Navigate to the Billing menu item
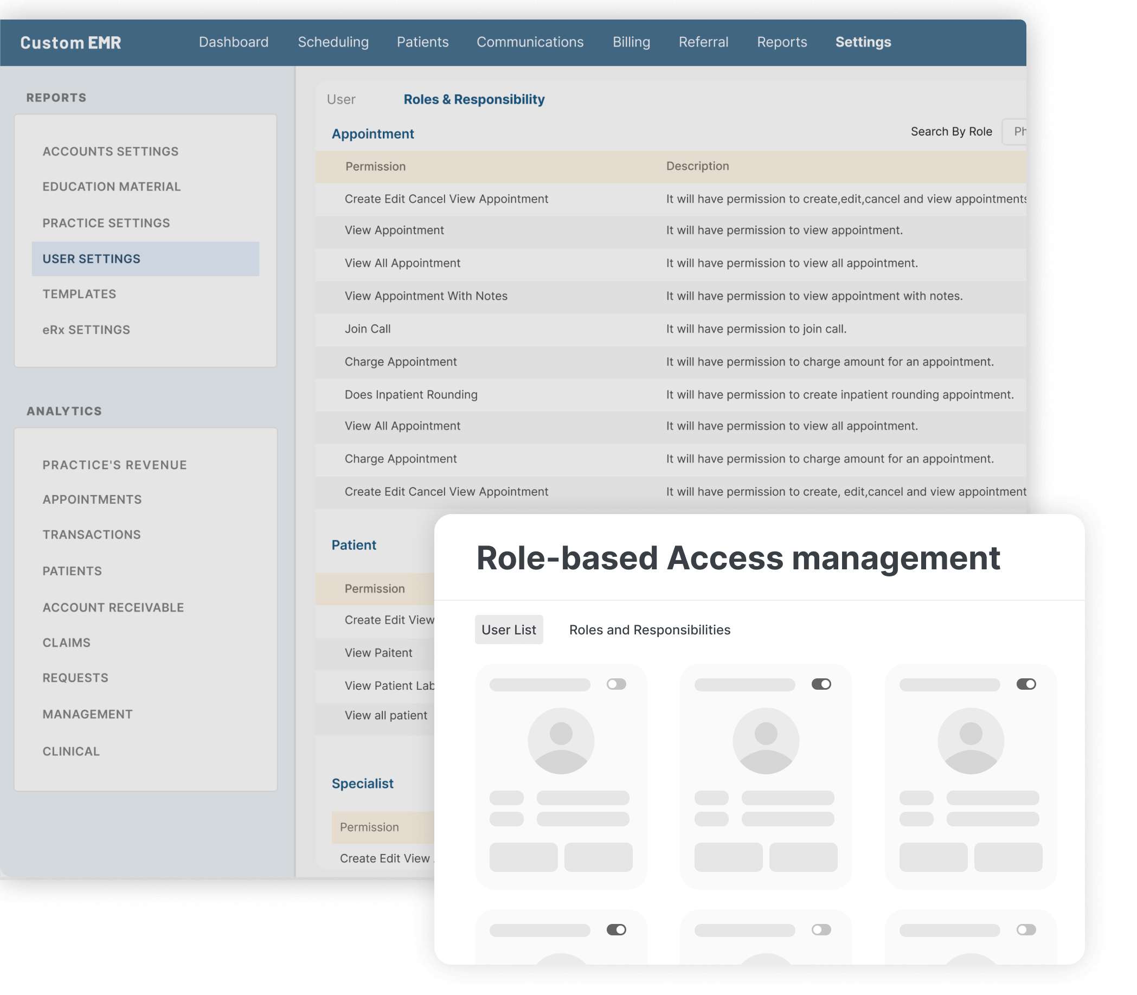 coord(631,42)
